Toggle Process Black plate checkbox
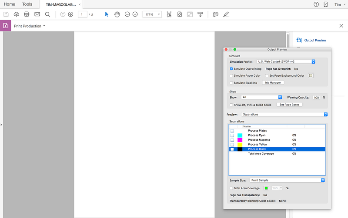This screenshot has height=218, width=348. point(232,149)
